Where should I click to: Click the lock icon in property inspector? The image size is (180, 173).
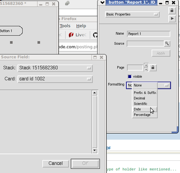coord(172,10)
